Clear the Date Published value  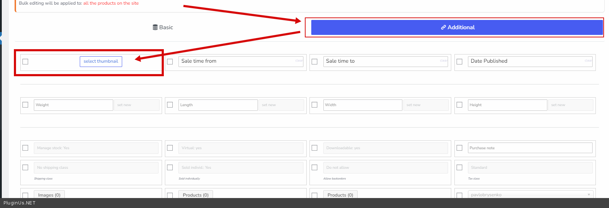pyautogui.click(x=588, y=61)
